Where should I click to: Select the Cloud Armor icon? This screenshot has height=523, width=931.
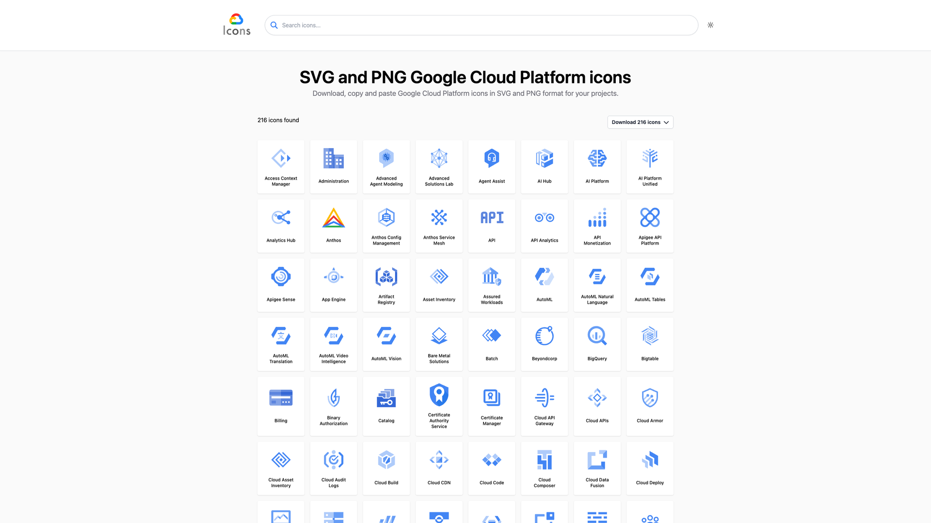coord(650,397)
